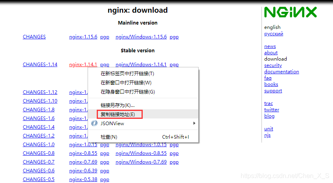Image resolution: width=333 pixels, height=183 pixels.
Task: Open pgp signature for nginx-1.15.6
Action: pos(105,37)
